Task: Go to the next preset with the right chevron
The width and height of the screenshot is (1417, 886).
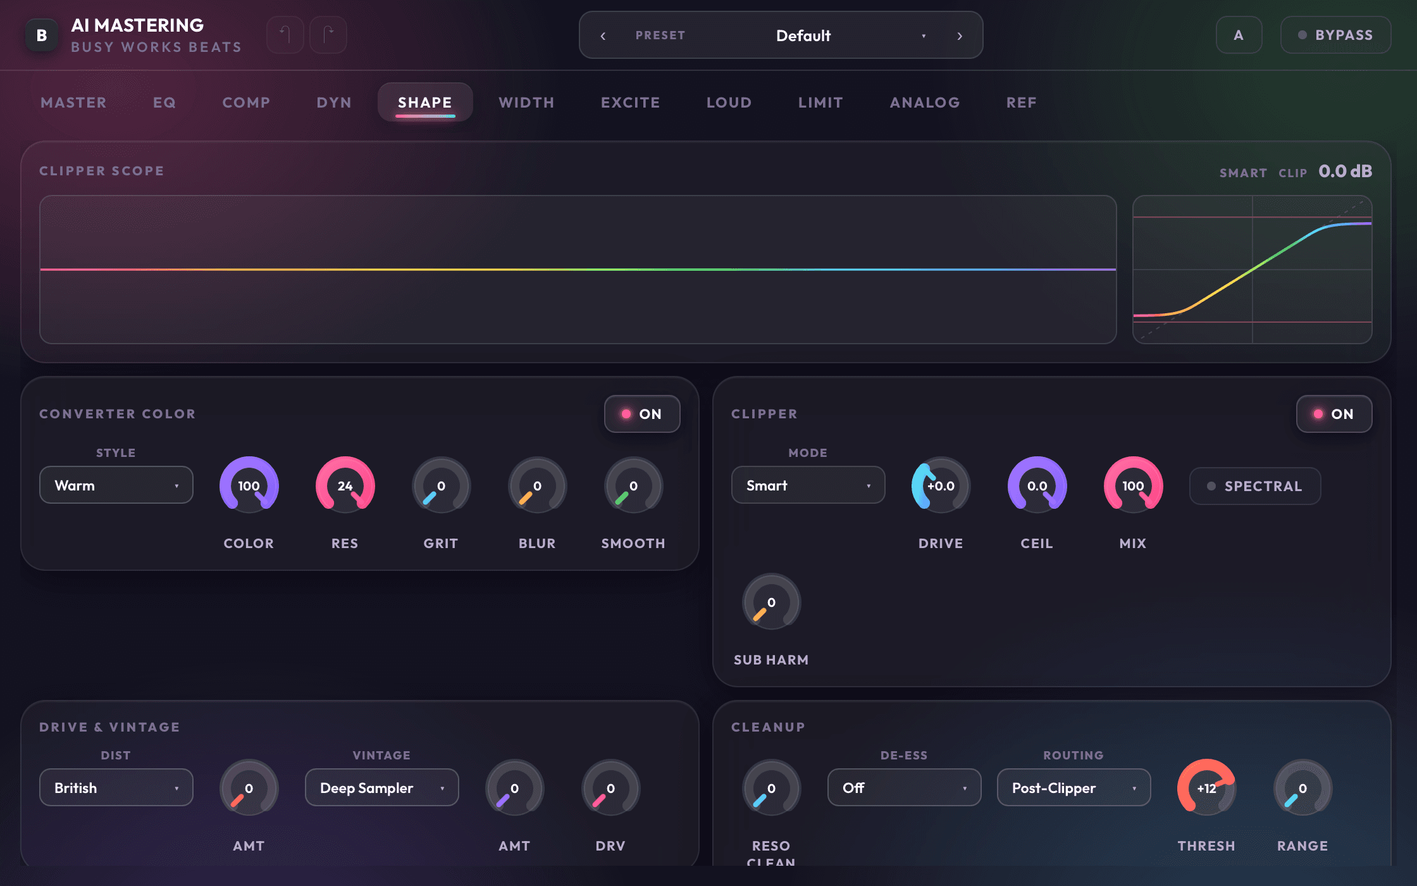Action: [960, 36]
